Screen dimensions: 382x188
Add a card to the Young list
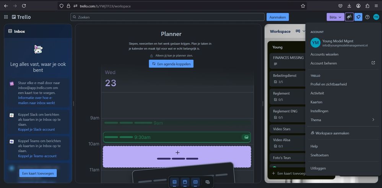click(289, 174)
